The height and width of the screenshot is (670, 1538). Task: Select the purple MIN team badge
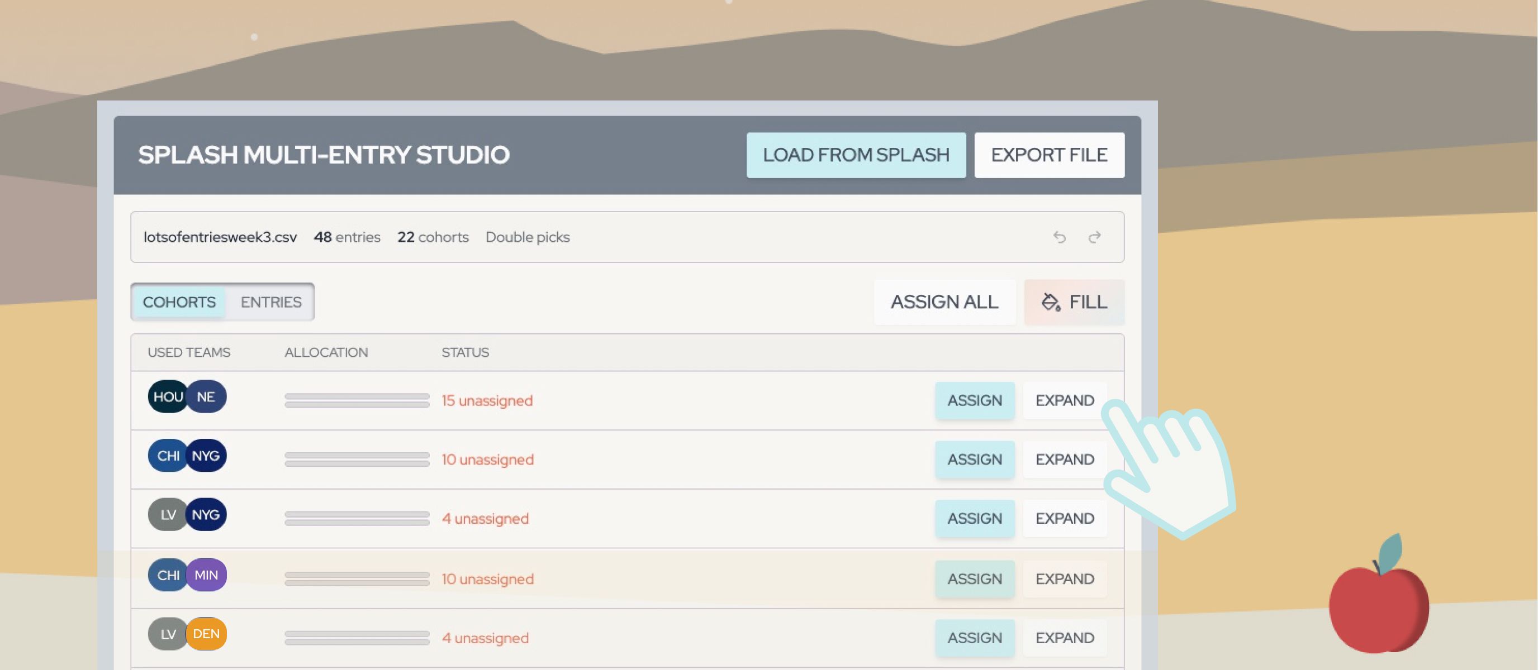pos(206,575)
